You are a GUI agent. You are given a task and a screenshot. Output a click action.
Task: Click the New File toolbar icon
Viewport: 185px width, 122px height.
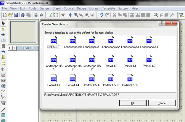(5, 15)
